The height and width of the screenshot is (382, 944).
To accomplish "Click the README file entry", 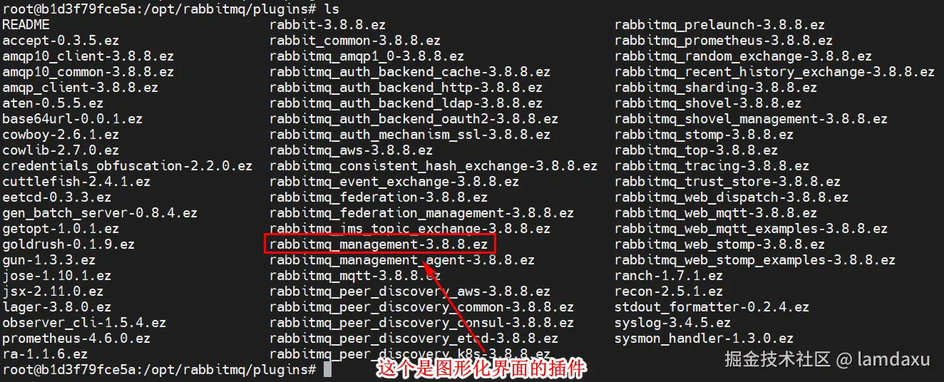I will click(26, 25).
